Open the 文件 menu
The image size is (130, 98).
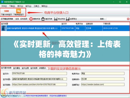pyautogui.click(x=4, y=6)
